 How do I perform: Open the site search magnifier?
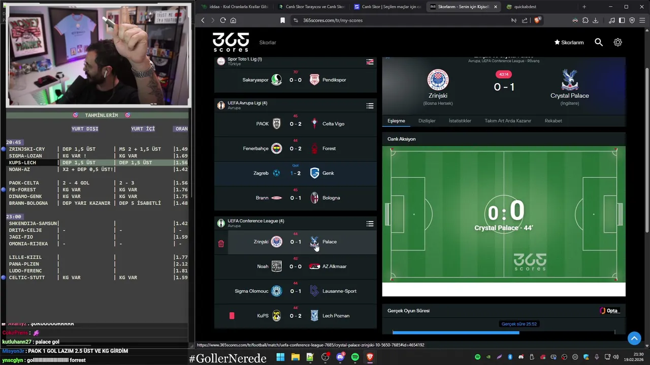pyautogui.click(x=599, y=43)
